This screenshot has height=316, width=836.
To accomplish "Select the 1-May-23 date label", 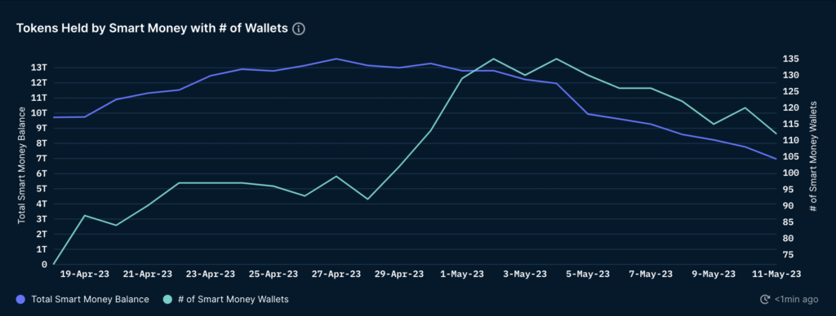I will click(x=462, y=274).
